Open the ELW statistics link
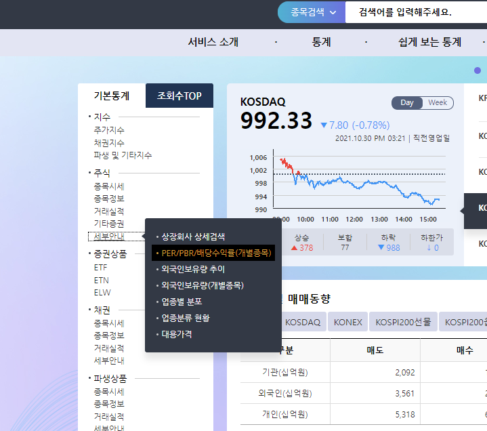 coord(102,293)
